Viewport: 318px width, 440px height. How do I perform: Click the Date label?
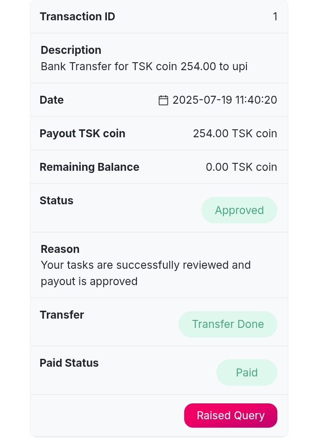point(52,100)
